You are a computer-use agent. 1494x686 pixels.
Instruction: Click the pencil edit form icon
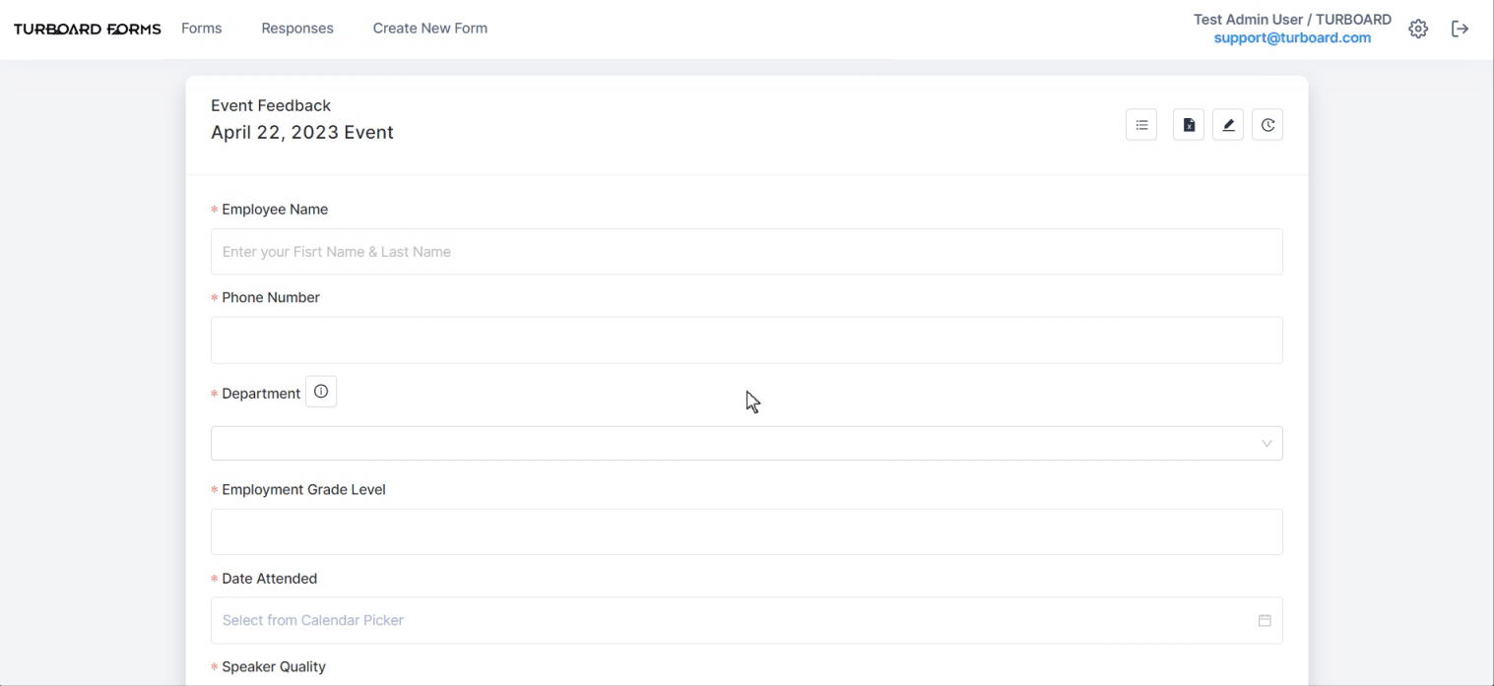[x=1228, y=125]
